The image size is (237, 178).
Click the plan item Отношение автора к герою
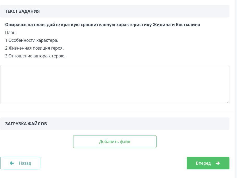(35, 56)
